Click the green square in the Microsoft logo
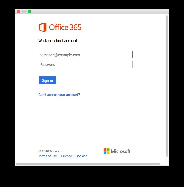 108,150
